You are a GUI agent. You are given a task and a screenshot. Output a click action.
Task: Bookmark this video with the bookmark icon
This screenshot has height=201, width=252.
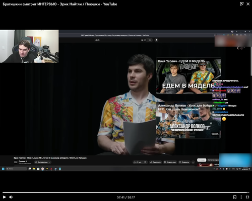235,197
